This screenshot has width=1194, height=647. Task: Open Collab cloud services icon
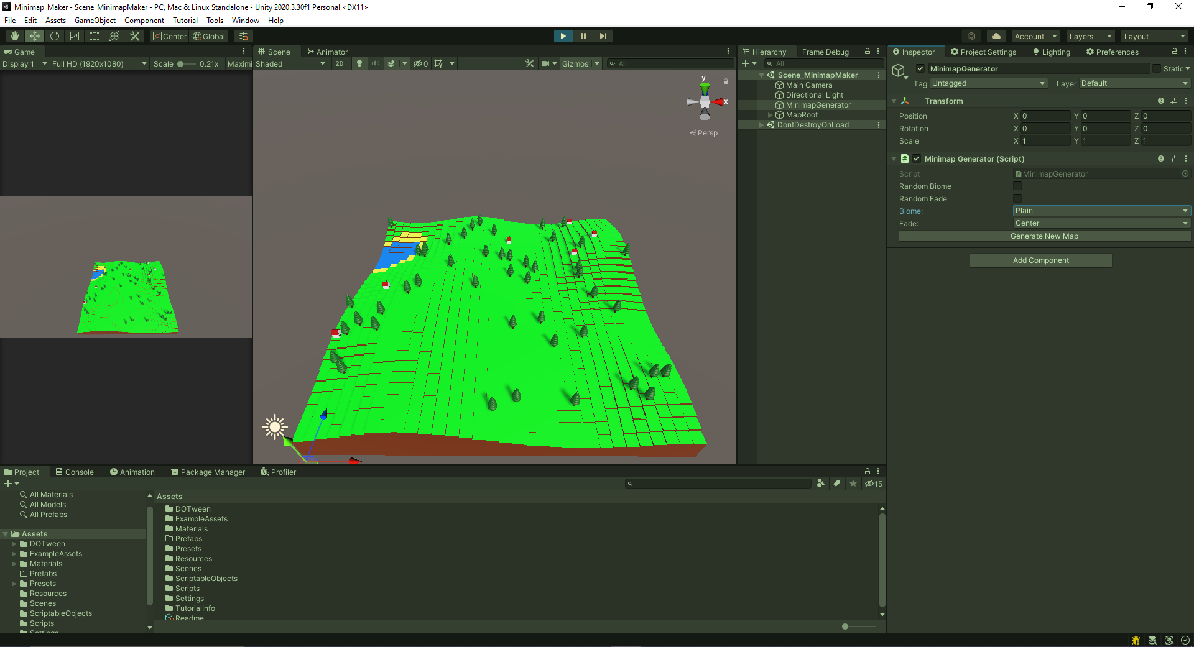point(996,36)
